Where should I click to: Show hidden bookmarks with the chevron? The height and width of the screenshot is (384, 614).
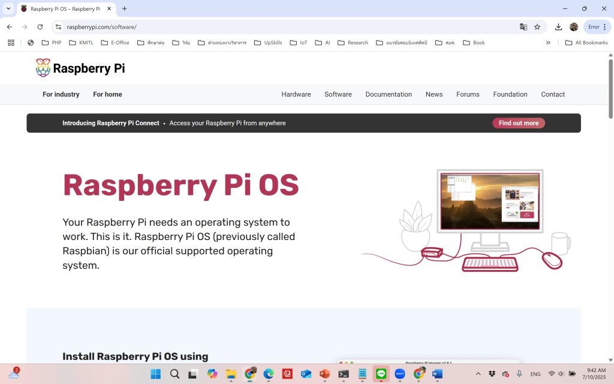pyautogui.click(x=548, y=43)
